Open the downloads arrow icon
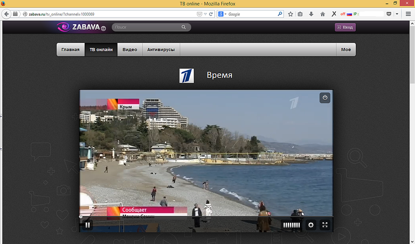Image resolution: width=415 pixels, height=244 pixels. click(x=311, y=14)
